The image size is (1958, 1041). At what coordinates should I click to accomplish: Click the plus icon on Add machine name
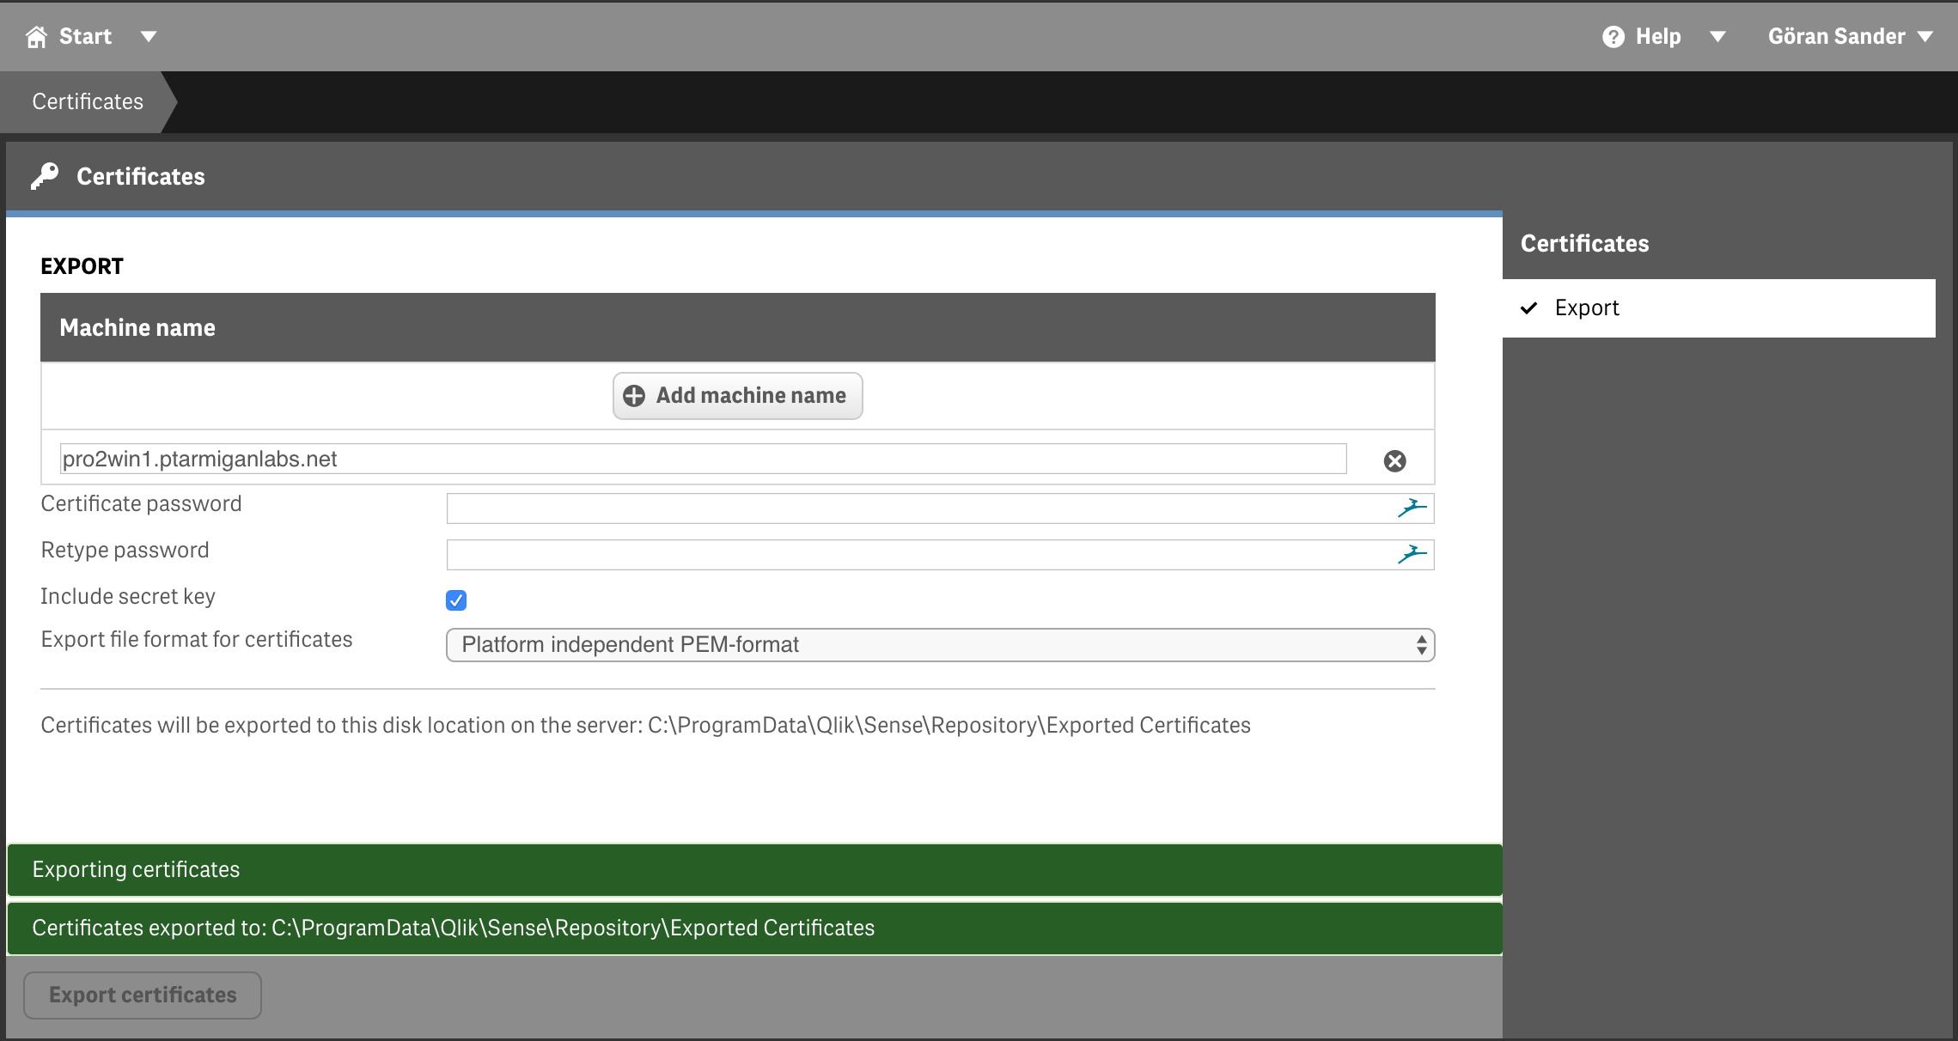pyautogui.click(x=633, y=396)
